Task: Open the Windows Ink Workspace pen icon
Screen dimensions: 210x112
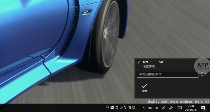Action: [171, 108]
